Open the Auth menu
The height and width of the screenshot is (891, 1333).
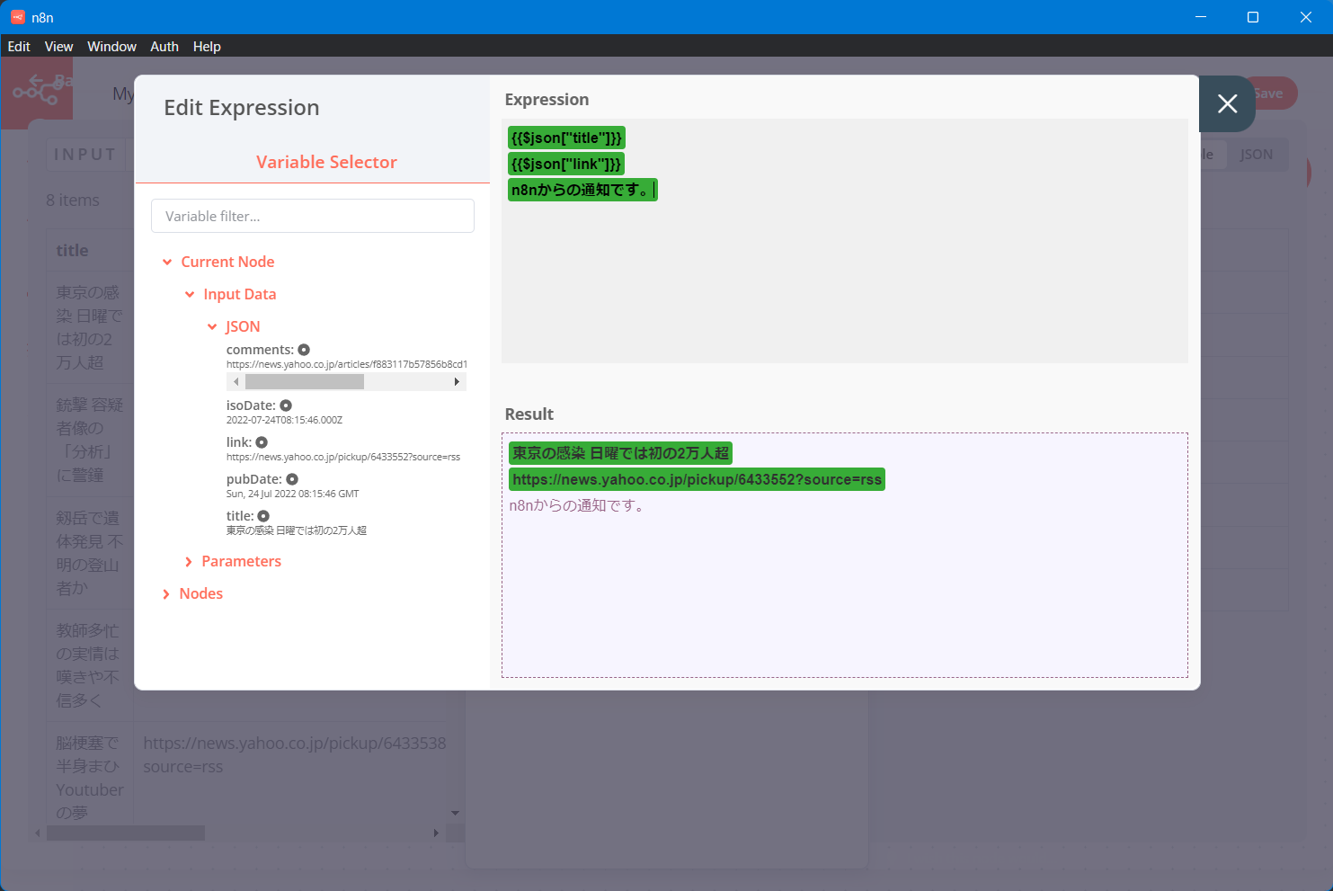[164, 47]
